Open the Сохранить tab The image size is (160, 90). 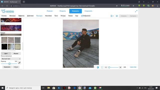88,11
